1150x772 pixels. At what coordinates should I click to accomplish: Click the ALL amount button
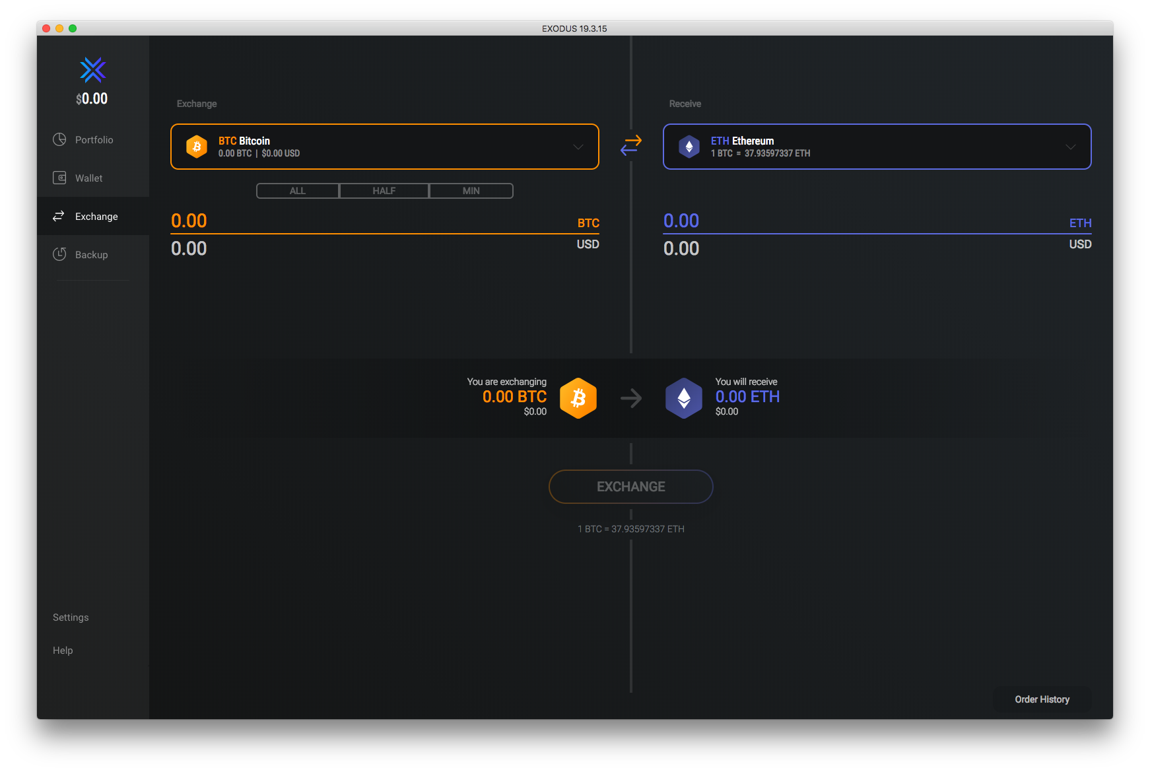298,191
